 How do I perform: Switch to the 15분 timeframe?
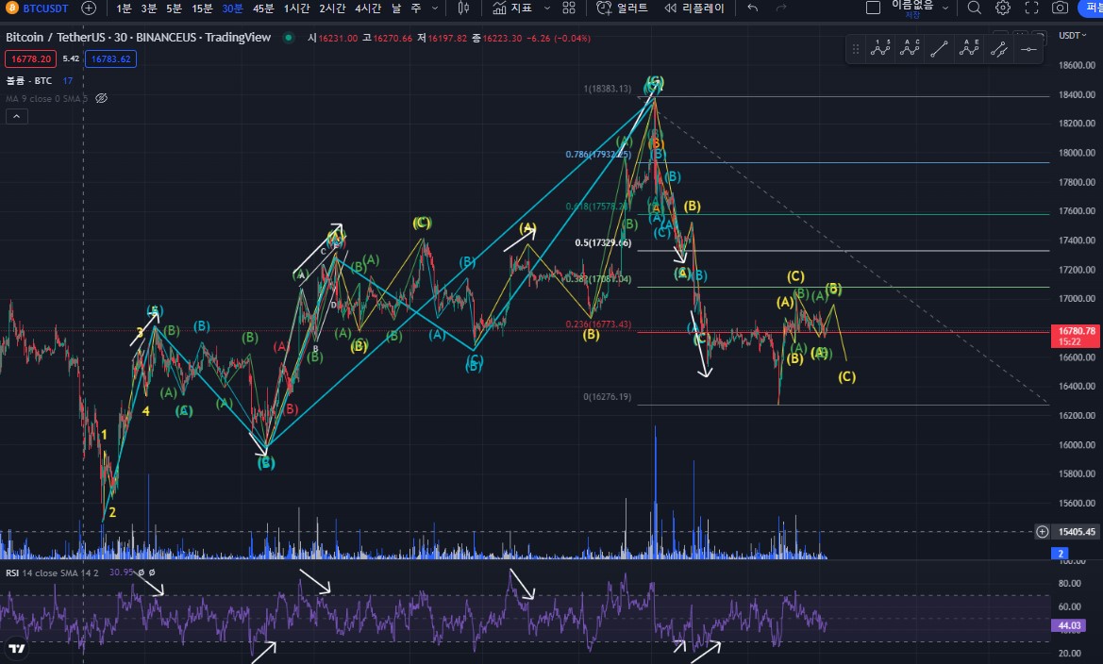click(202, 8)
